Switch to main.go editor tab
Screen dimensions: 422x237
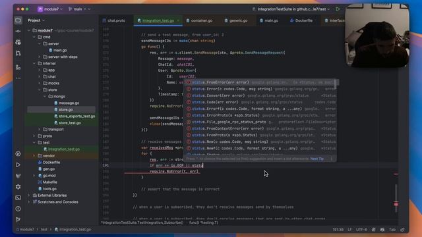[269, 20]
